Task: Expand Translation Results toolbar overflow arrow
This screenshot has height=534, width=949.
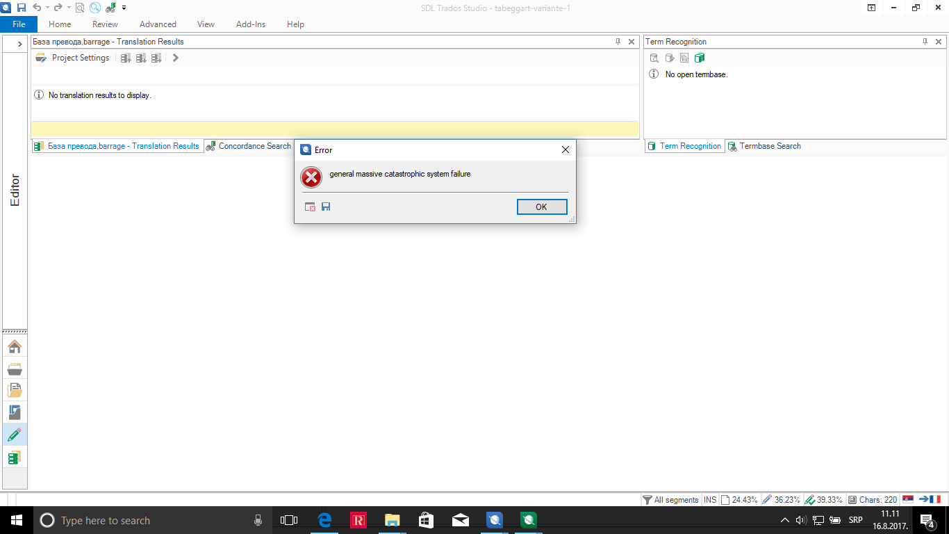Action: click(176, 58)
